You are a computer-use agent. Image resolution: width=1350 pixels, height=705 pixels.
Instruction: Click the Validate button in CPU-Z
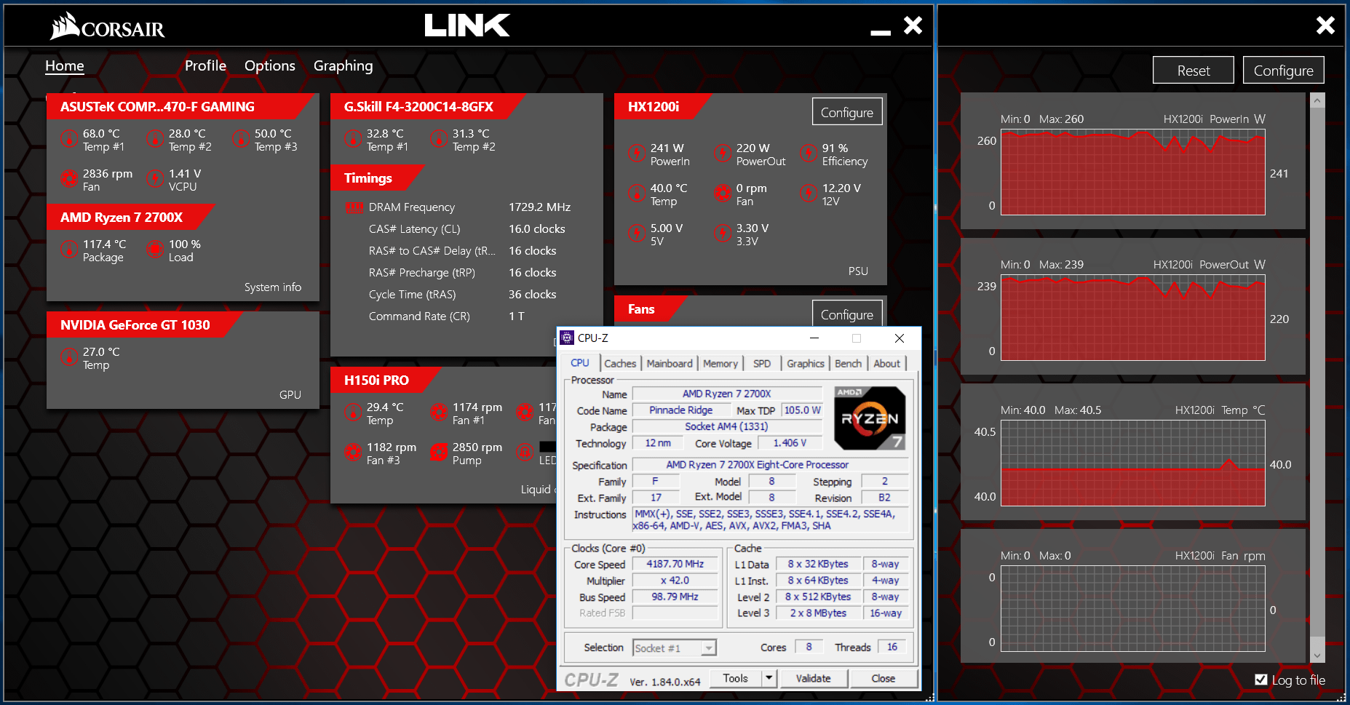813,678
